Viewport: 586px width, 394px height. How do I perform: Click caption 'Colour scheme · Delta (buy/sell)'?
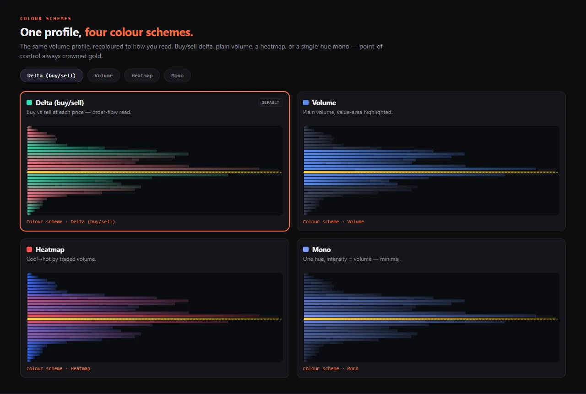(71, 221)
